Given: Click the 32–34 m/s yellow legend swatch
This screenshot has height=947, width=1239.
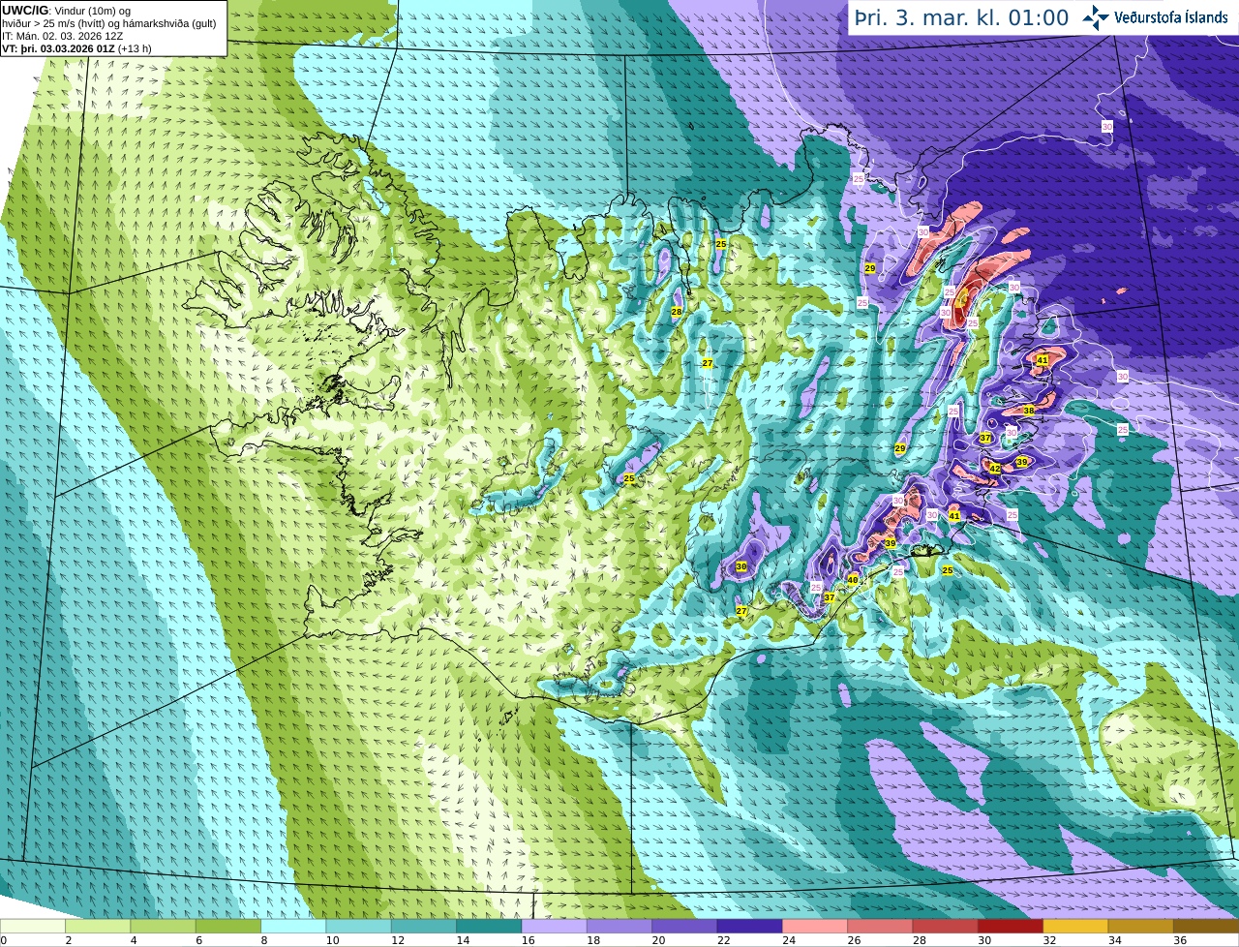Looking at the screenshot, I should pyautogui.click(x=1075, y=926).
